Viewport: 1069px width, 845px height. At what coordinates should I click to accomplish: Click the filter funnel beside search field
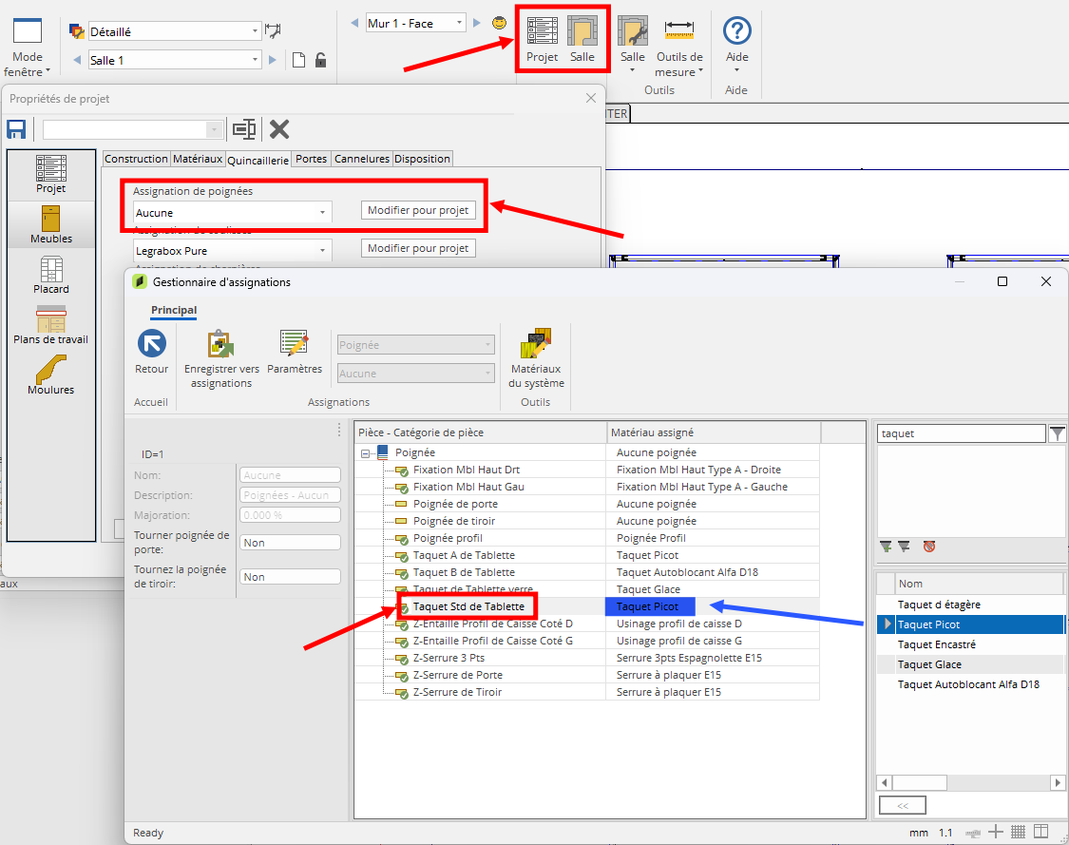tap(1057, 433)
